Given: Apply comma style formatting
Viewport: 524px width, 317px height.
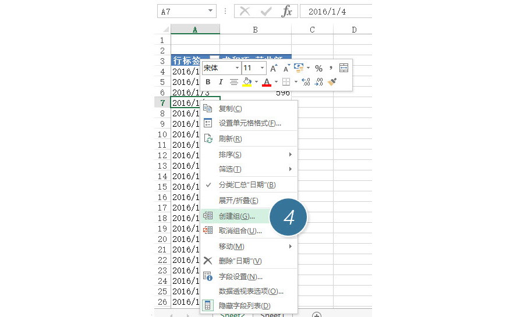Looking at the screenshot, I should 331,68.
